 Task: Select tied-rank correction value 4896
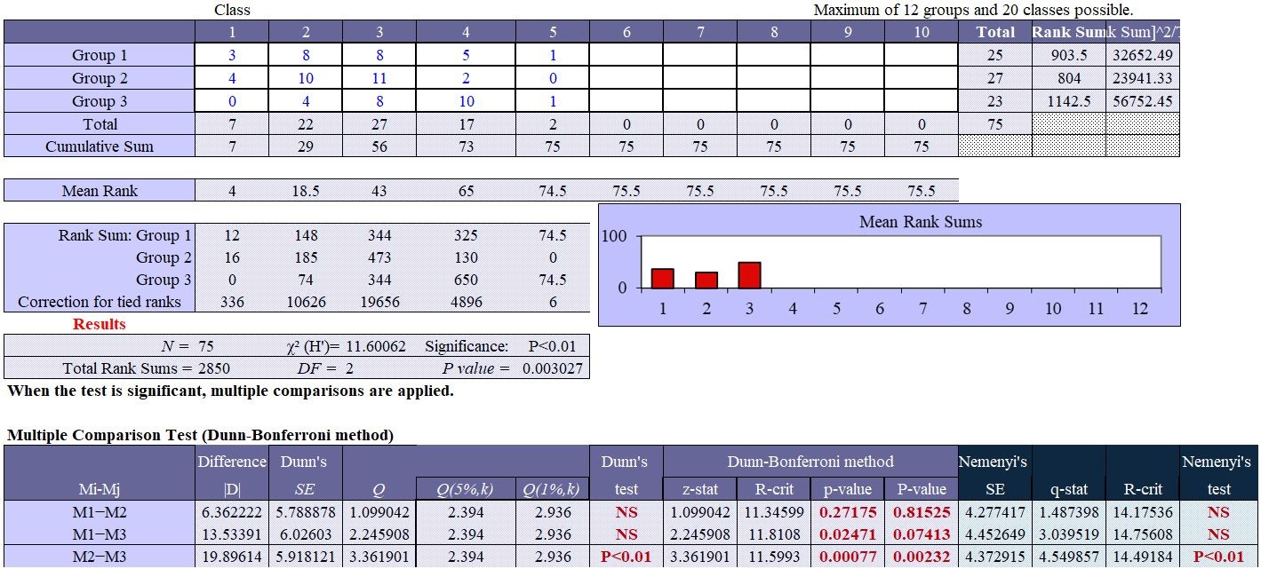pyautogui.click(x=466, y=302)
